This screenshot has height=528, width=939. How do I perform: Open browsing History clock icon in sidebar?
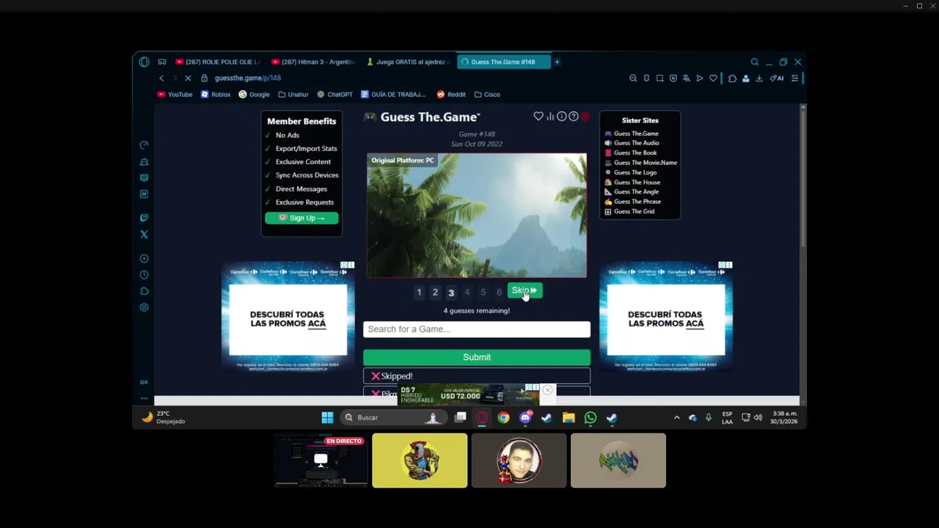144,275
